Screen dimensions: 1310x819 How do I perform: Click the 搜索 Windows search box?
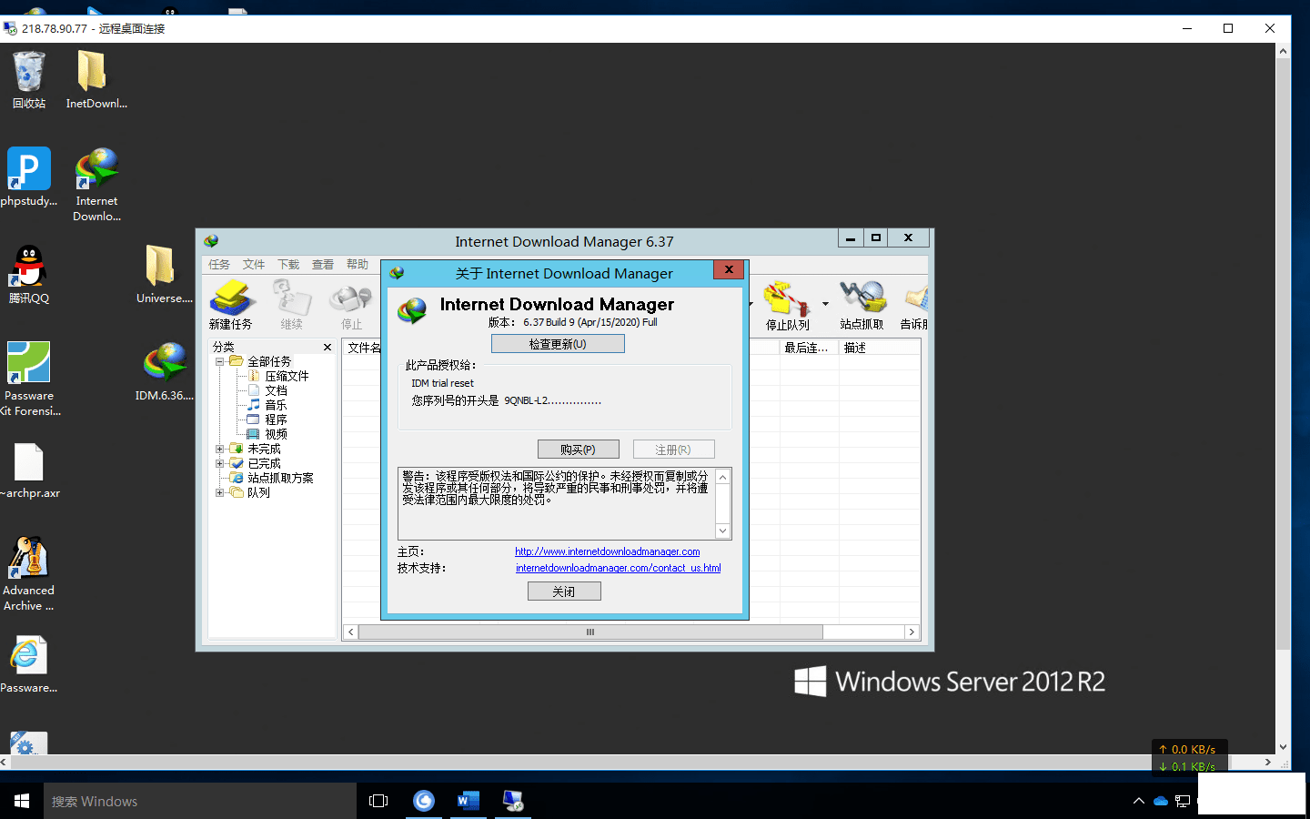point(200,801)
